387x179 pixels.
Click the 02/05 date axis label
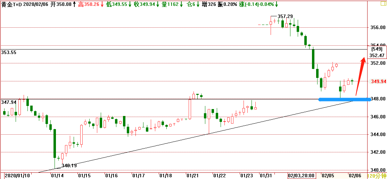pyautogui.click(x=327, y=176)
